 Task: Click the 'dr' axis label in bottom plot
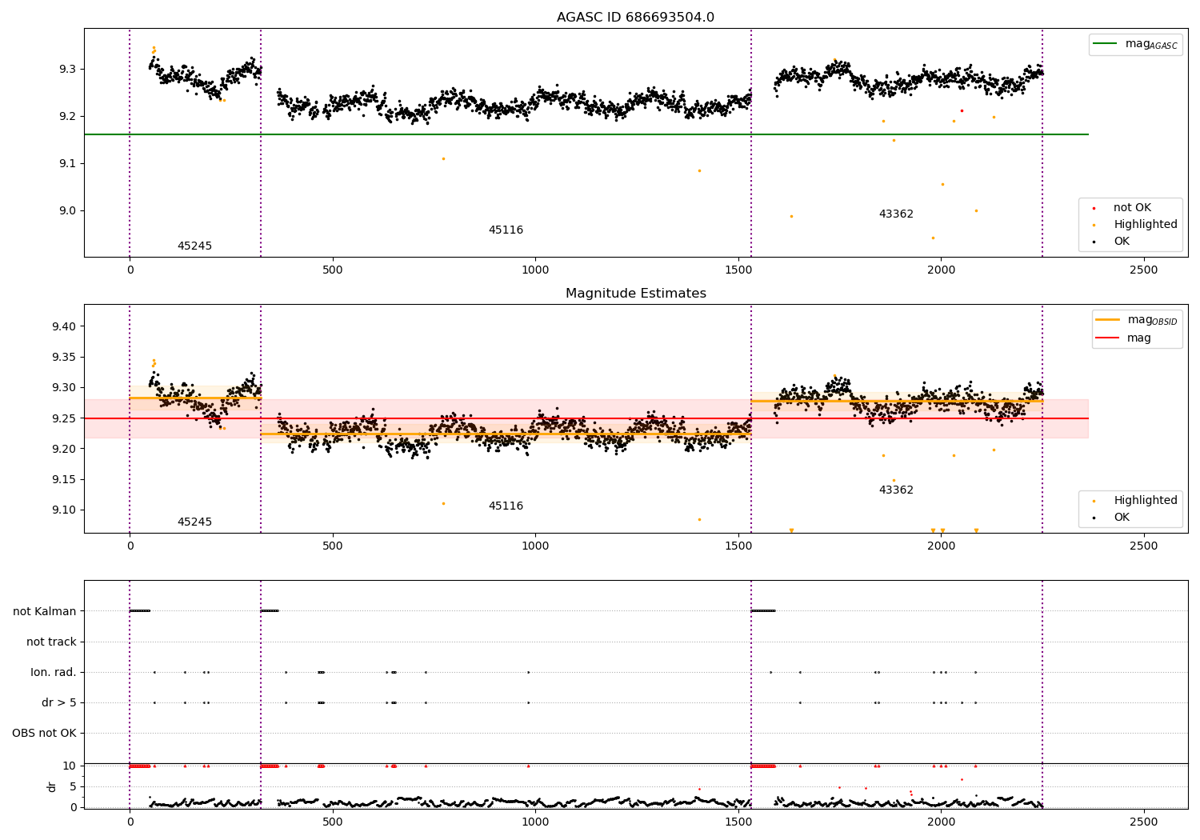[x=52, y=786]
